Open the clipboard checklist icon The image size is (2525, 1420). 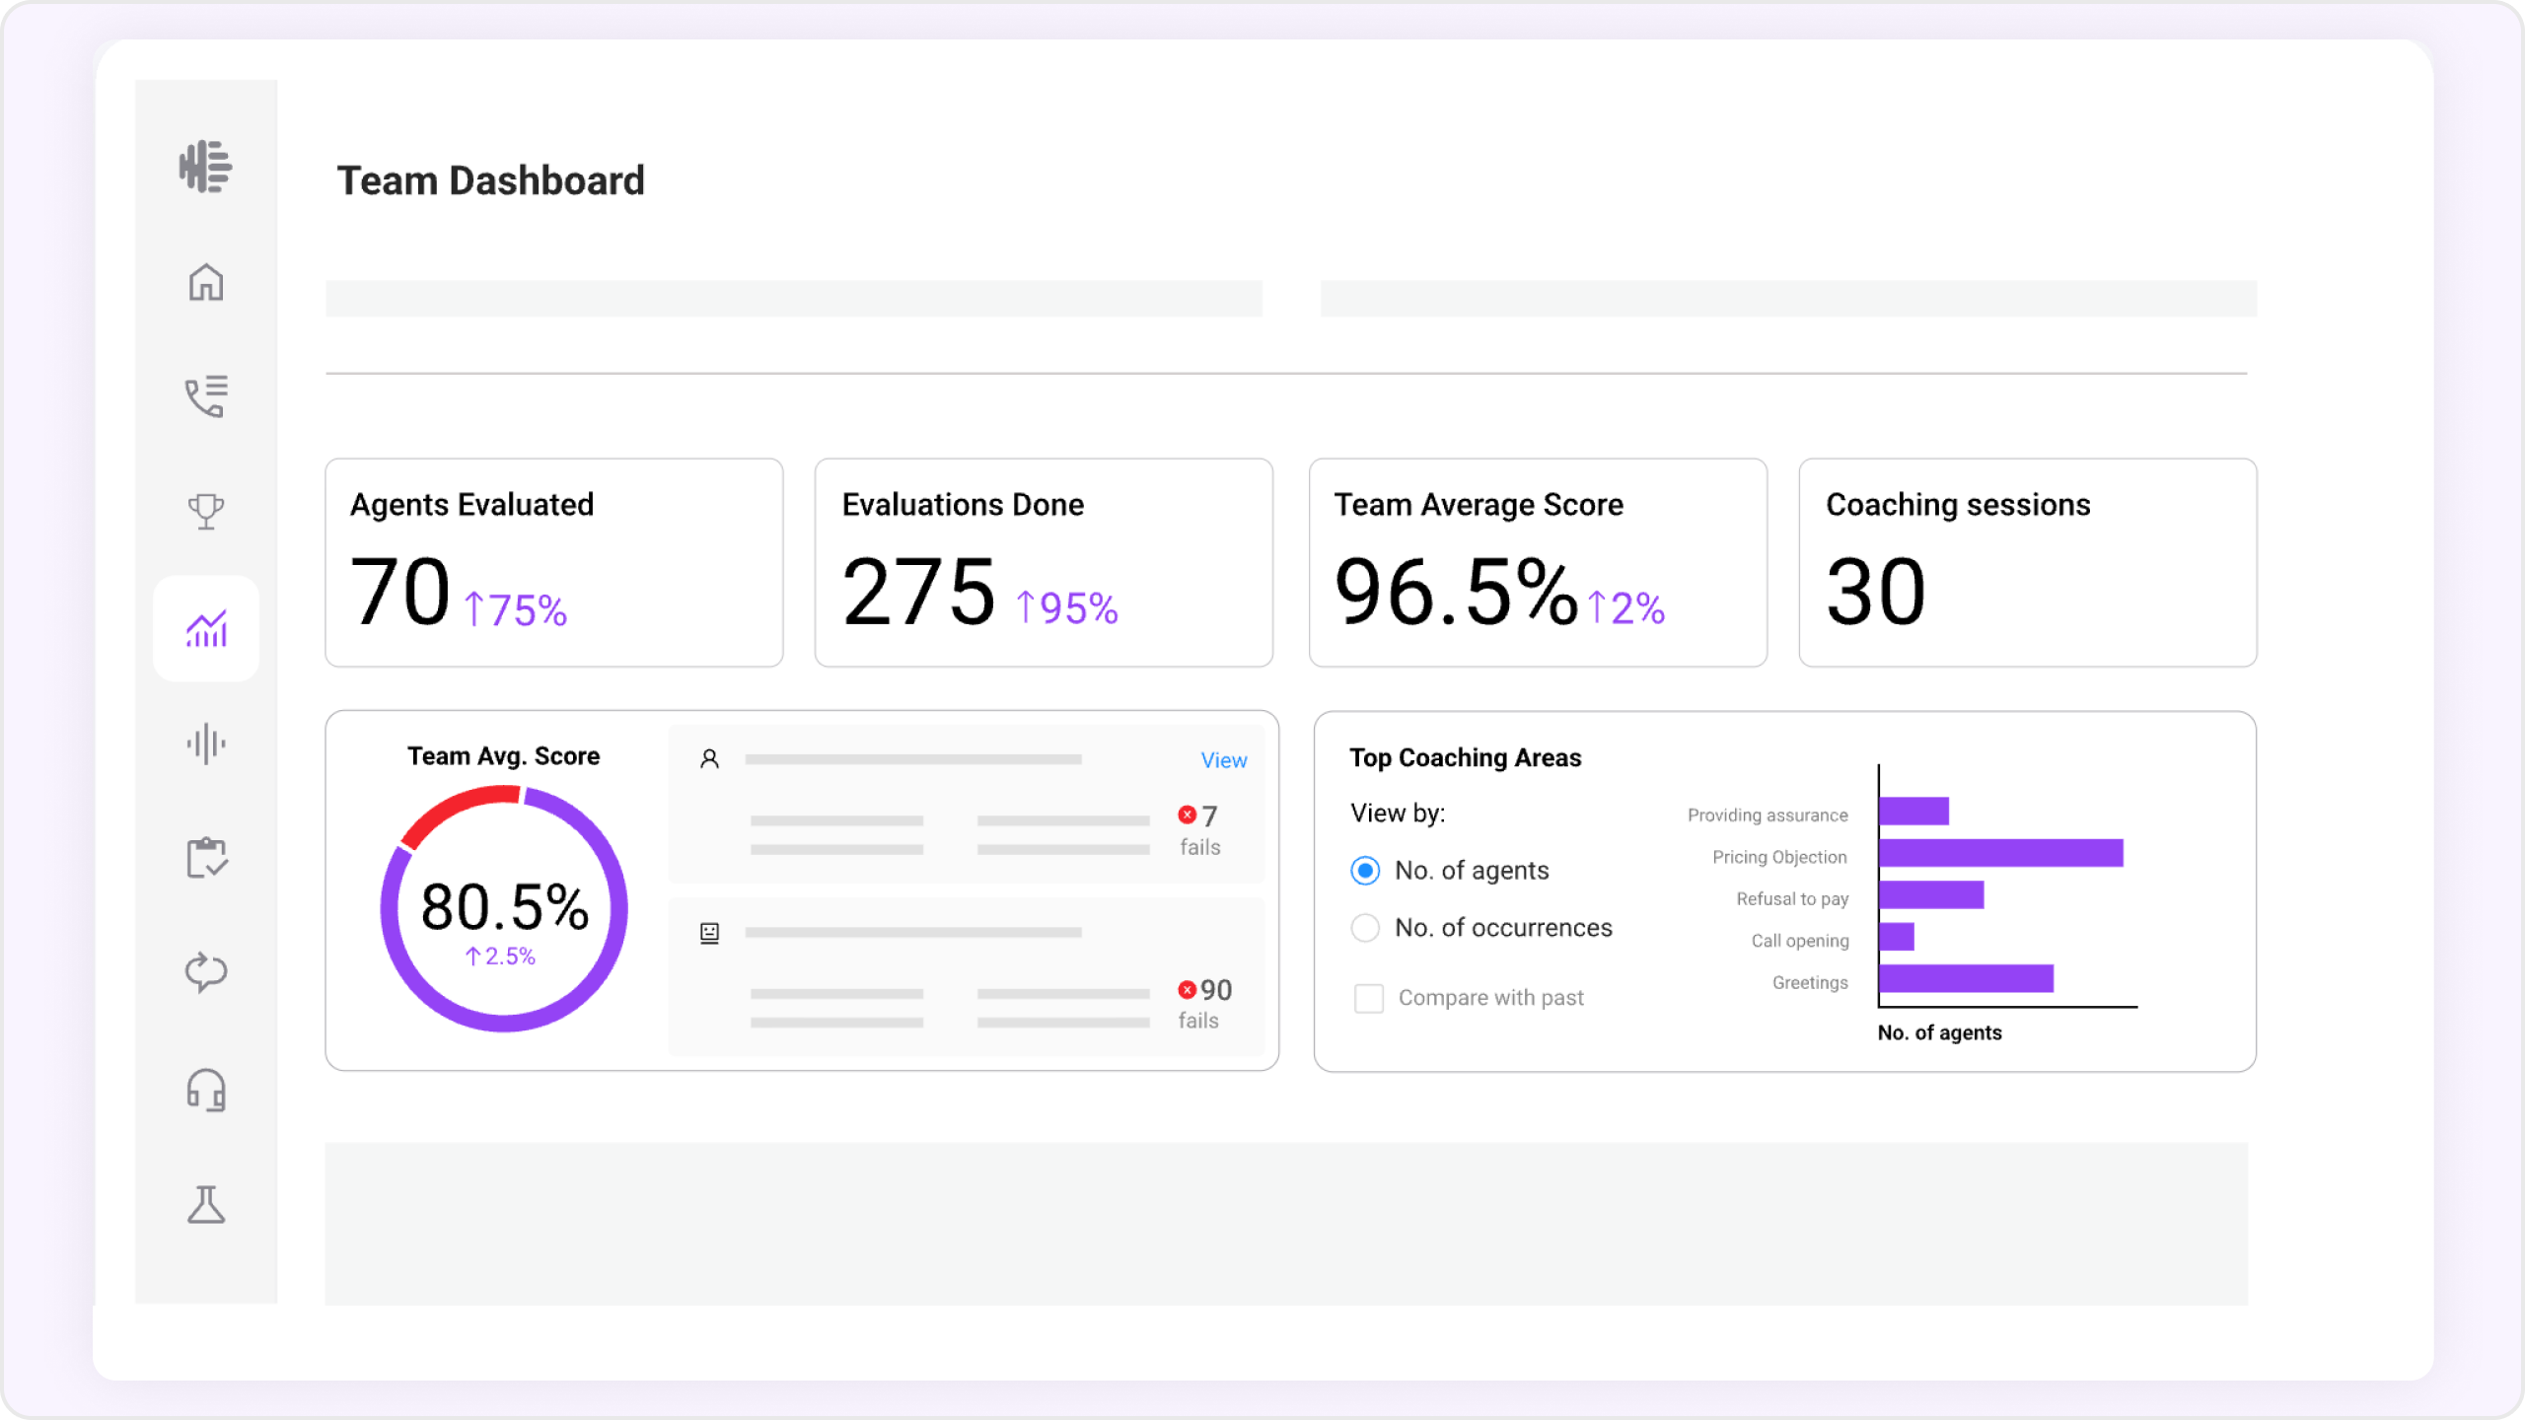point(205,858)
